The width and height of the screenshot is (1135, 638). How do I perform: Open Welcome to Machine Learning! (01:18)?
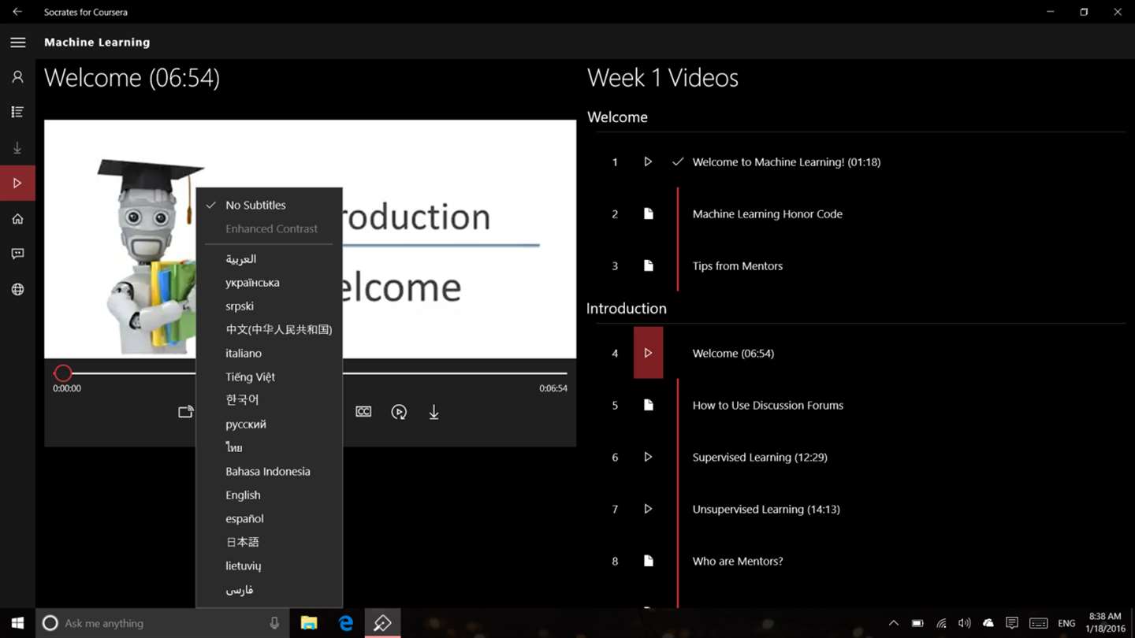click(787, 161)
